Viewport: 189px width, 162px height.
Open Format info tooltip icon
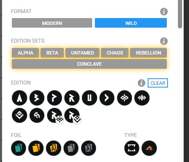(164, 12)
